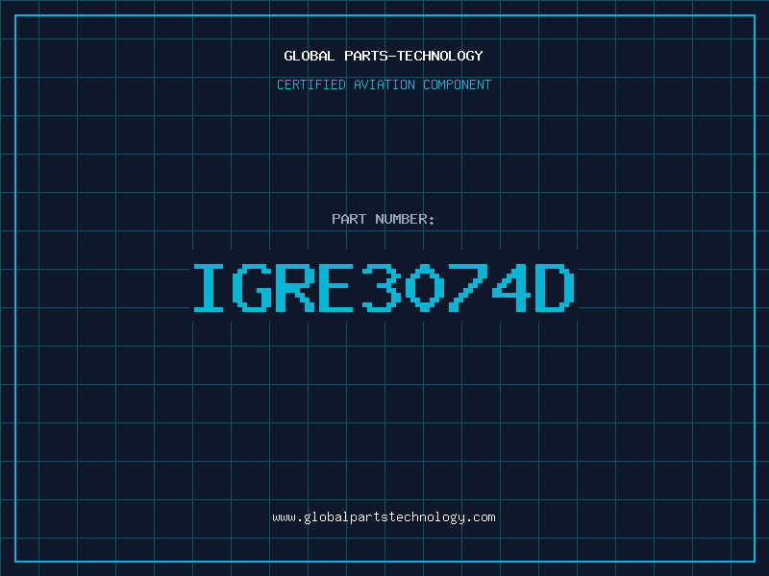Screen dimensions: 769x576
Task: Click the letter I in the part number
Action: click(x=209, y=288)
